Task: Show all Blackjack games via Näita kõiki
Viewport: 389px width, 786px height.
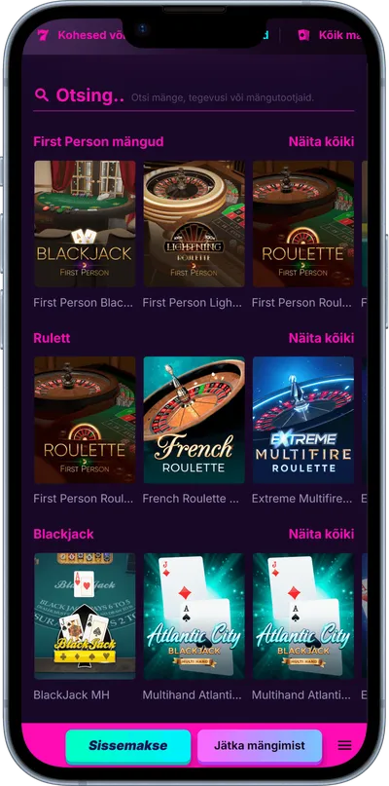Action: (322, 534)
